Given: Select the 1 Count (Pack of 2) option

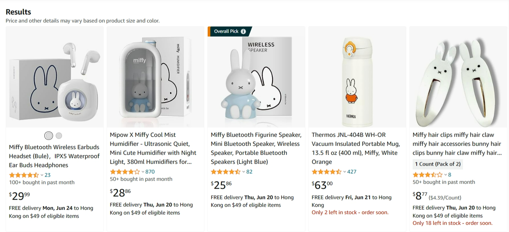Looking at the screenshot, I should coord(438,164).
